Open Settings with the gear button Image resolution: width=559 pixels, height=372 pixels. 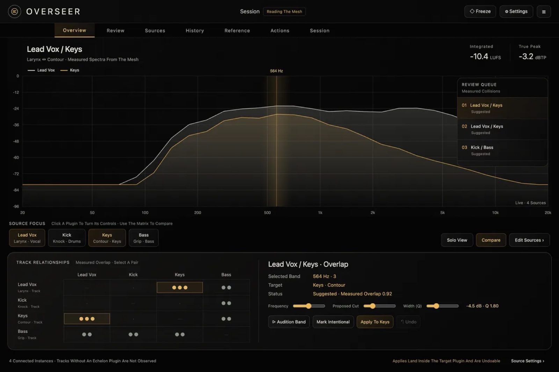(x=516, y=12)
